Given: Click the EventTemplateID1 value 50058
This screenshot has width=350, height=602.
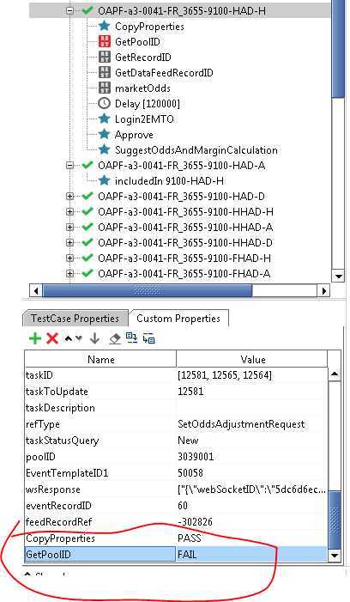Looking at the screenshot, I should click(x=190, y=473).
